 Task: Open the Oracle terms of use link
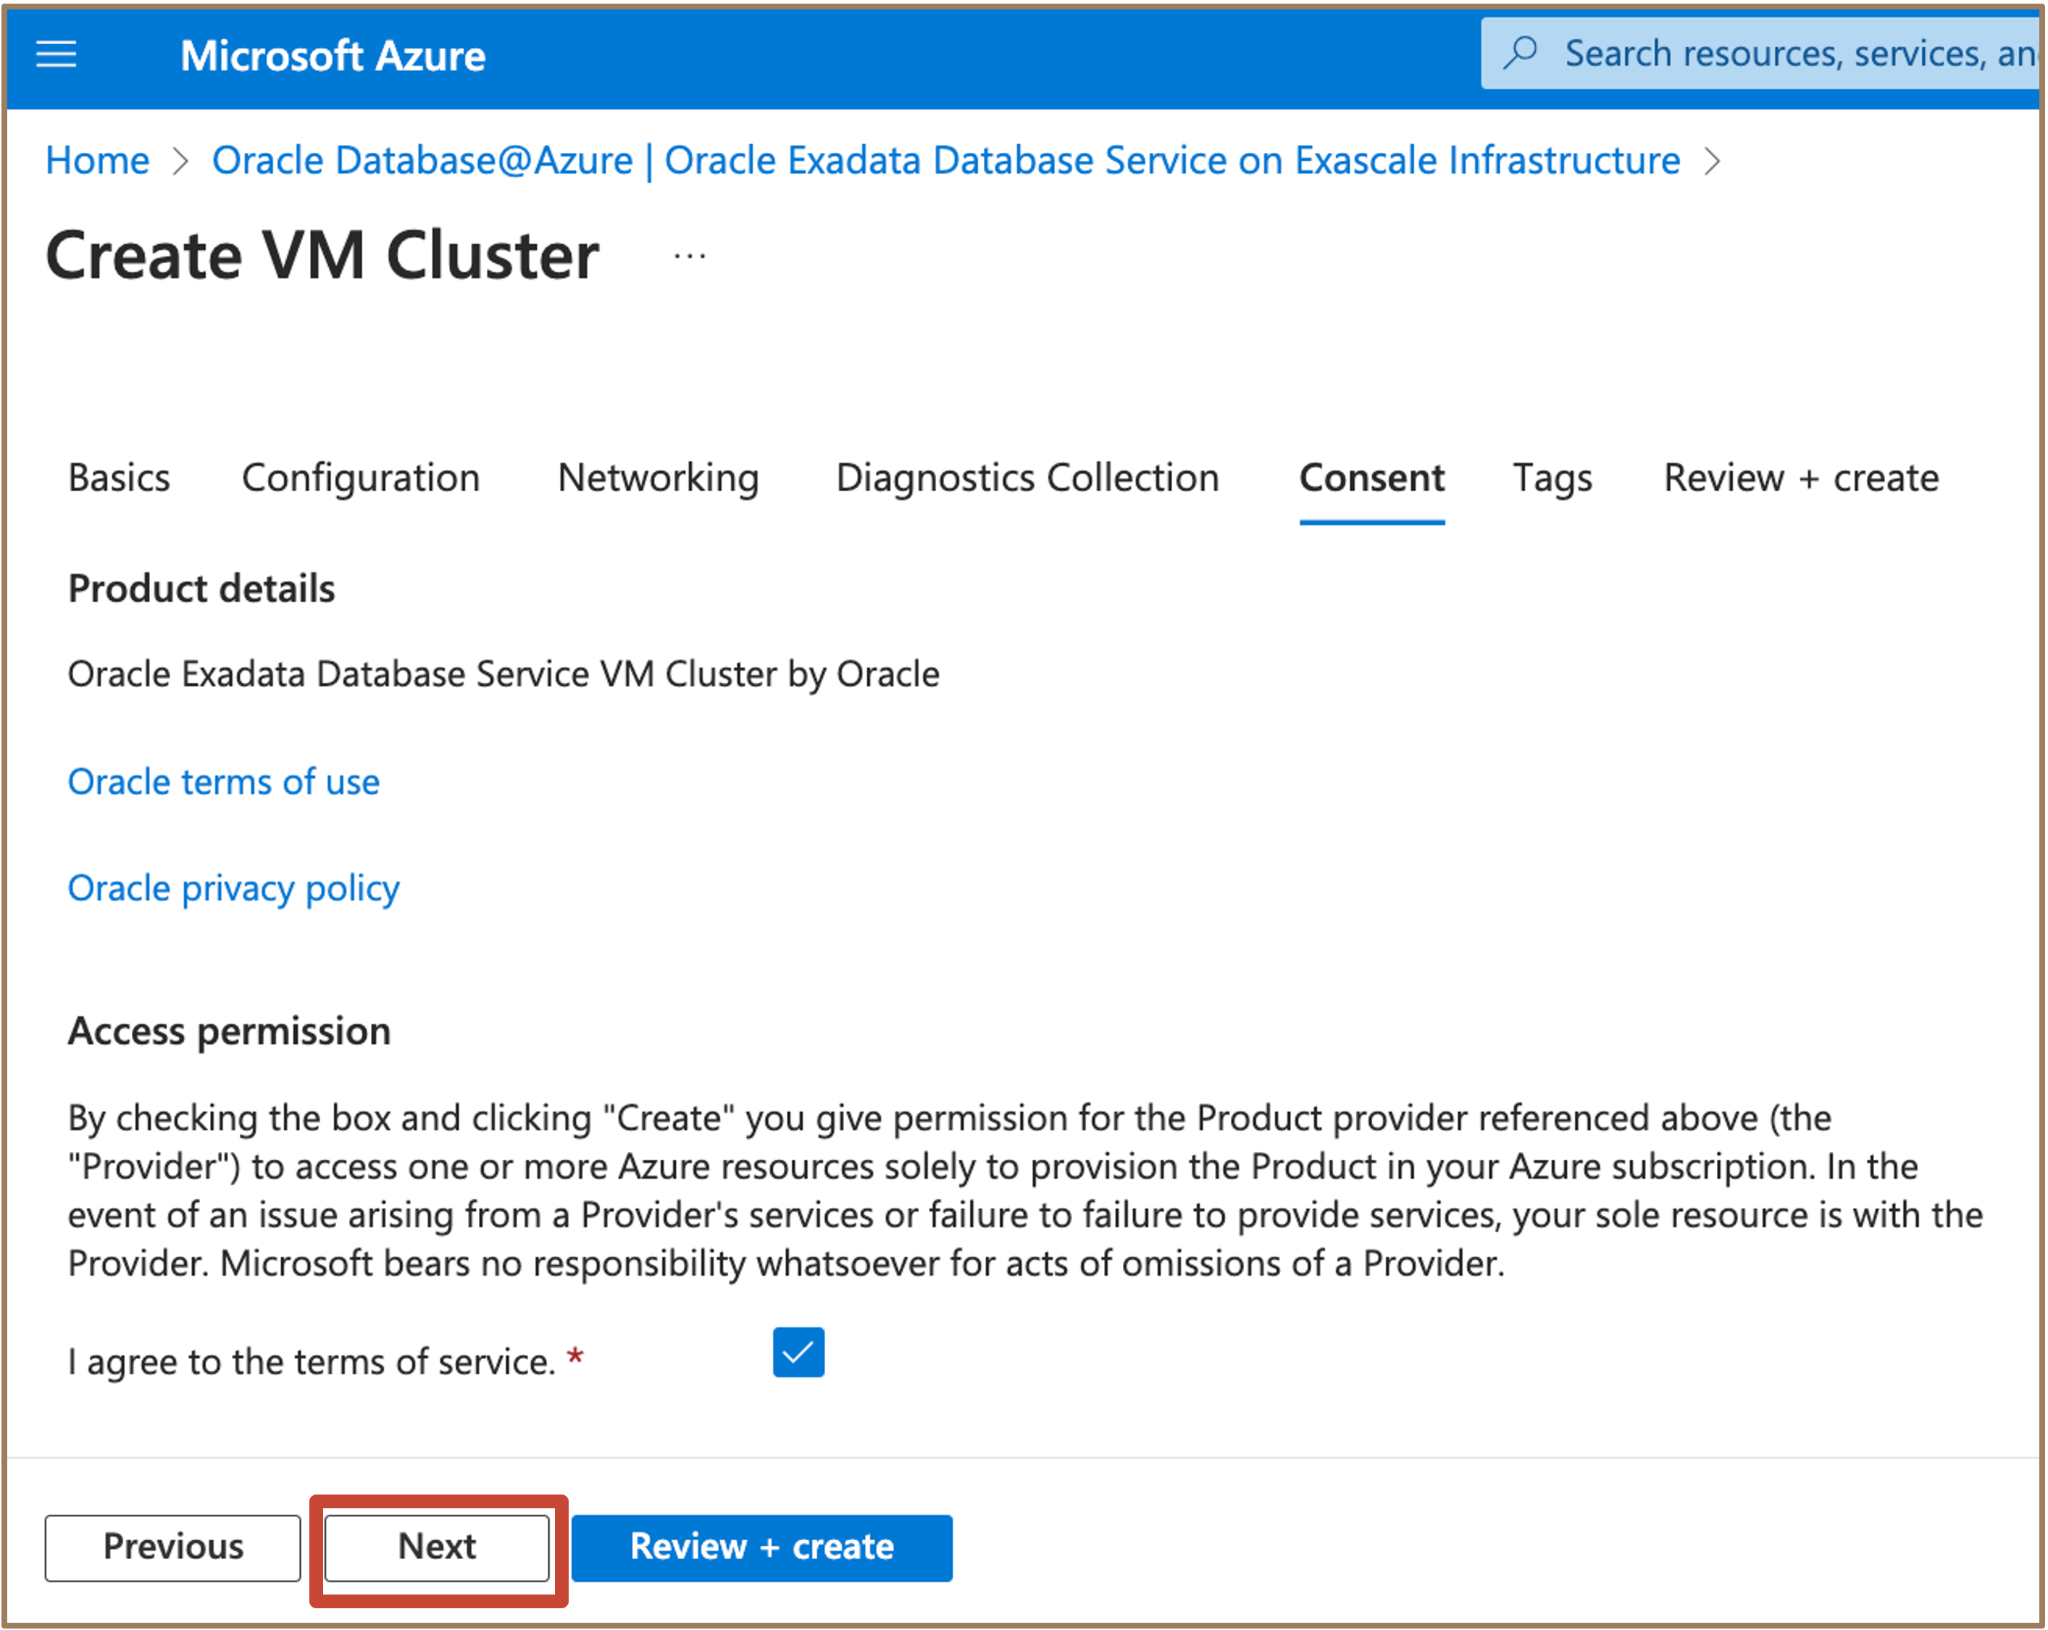(x=224, y=782)
